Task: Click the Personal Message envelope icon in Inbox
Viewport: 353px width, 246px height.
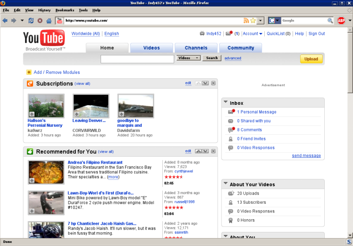Action: coord(231,111)
